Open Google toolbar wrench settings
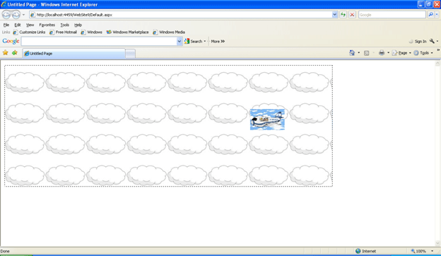Image resolution: width=441 pixels, height=256 pixels. [433, 41]
